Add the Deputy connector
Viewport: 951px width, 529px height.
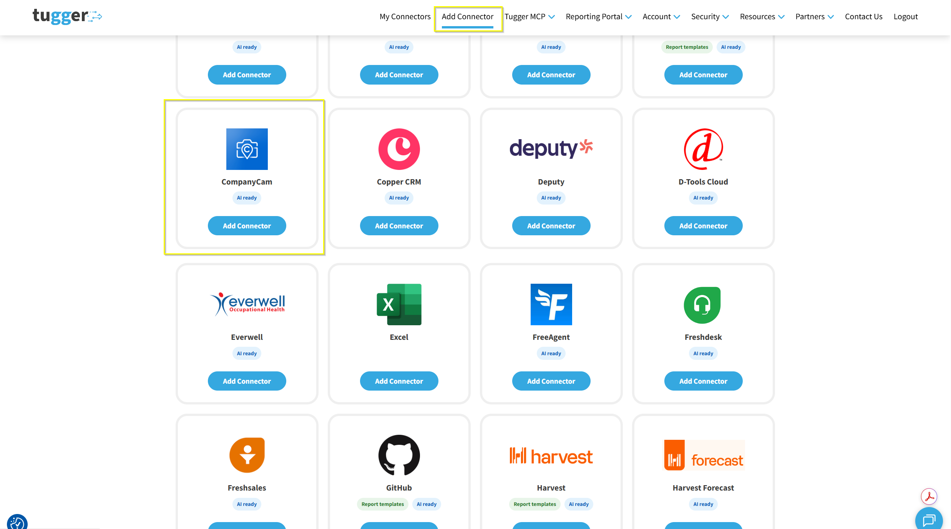click(551, 226)
